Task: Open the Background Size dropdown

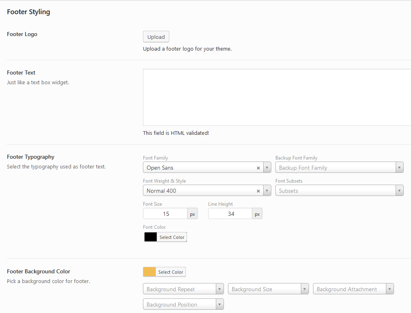Action: coord(268,289)
